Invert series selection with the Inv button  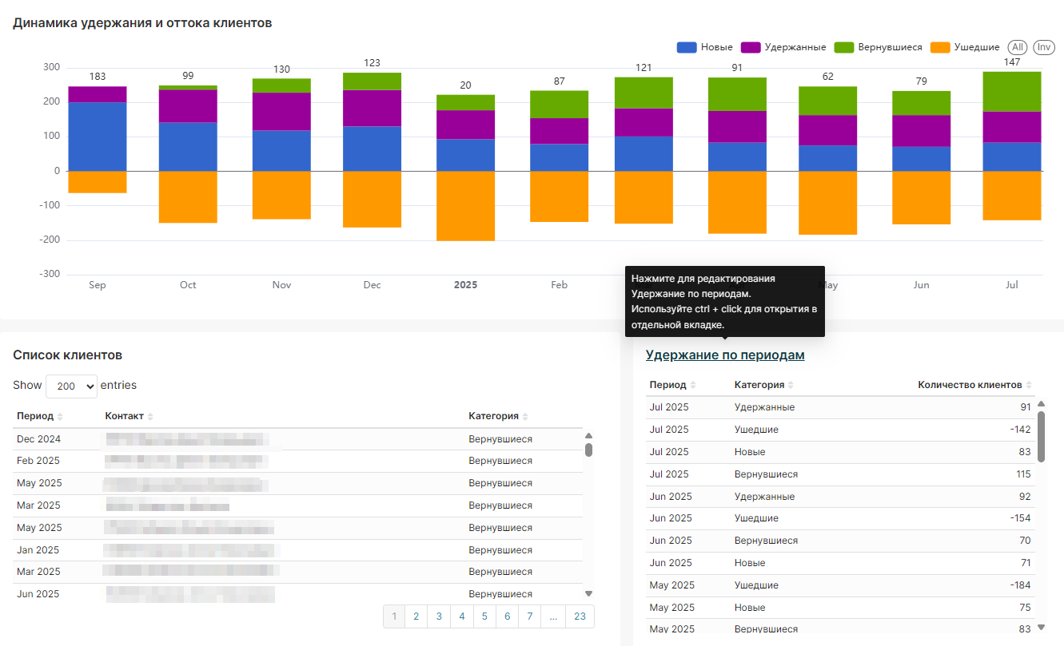pyautogui.click(x=1044, y=47)
